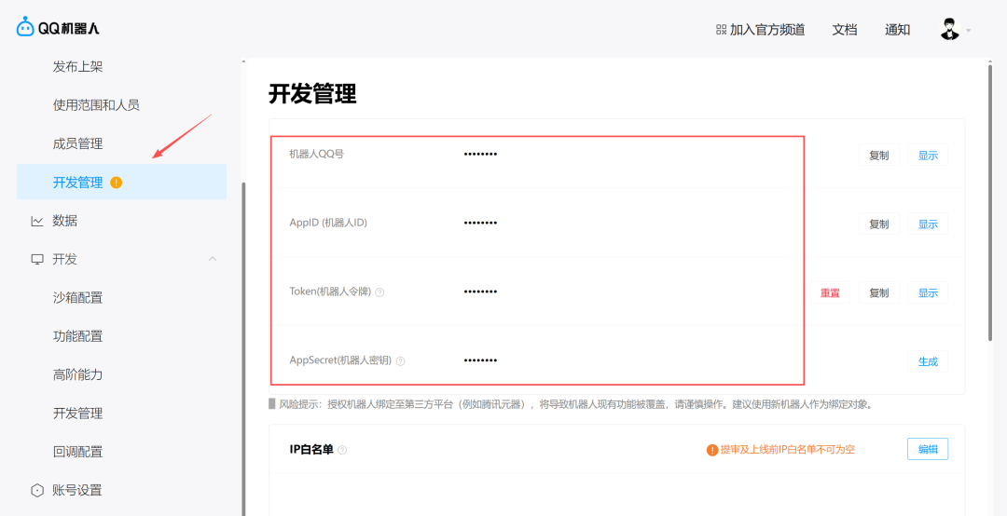Click the help icon beside IP白名单

[x=342, y=450]
